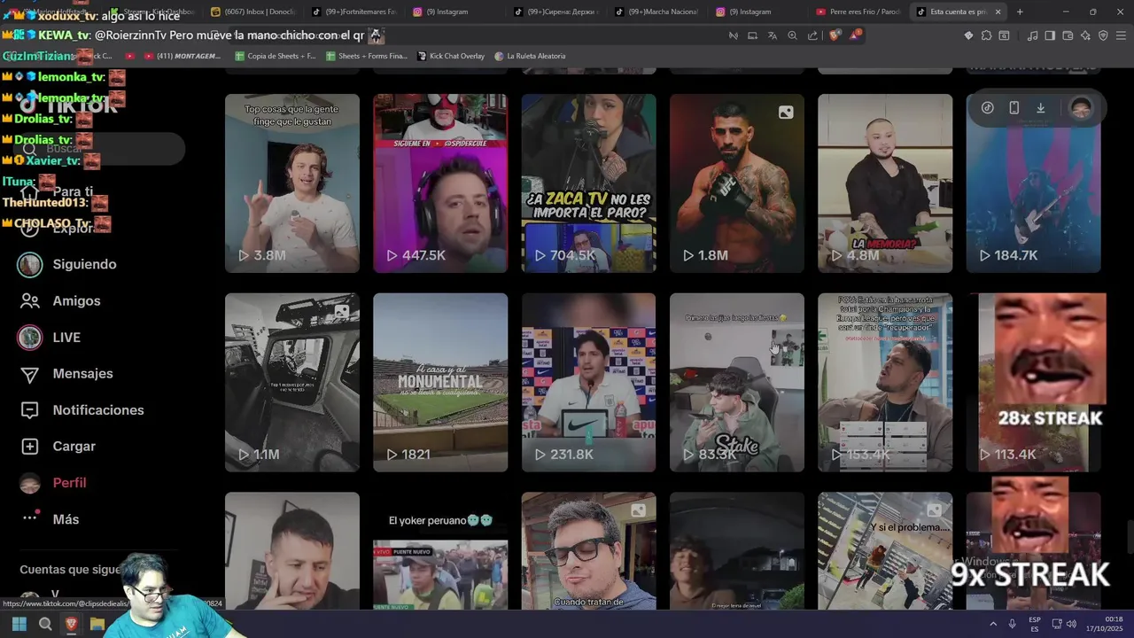Click the phone app icon in floating bar
The width and height of the screenshot is (1134, 638).
1014,108
